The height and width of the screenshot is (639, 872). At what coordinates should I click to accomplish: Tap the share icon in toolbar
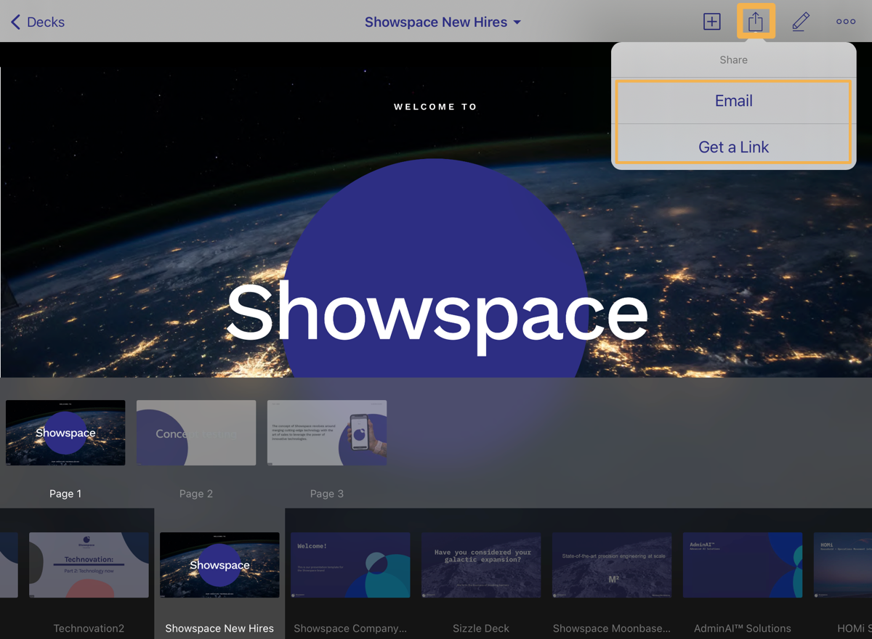(756, 21)
